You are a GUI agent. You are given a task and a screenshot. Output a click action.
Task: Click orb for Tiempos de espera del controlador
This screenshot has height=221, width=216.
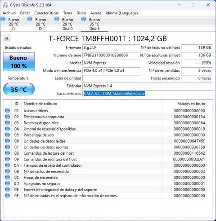pos(7,165)
